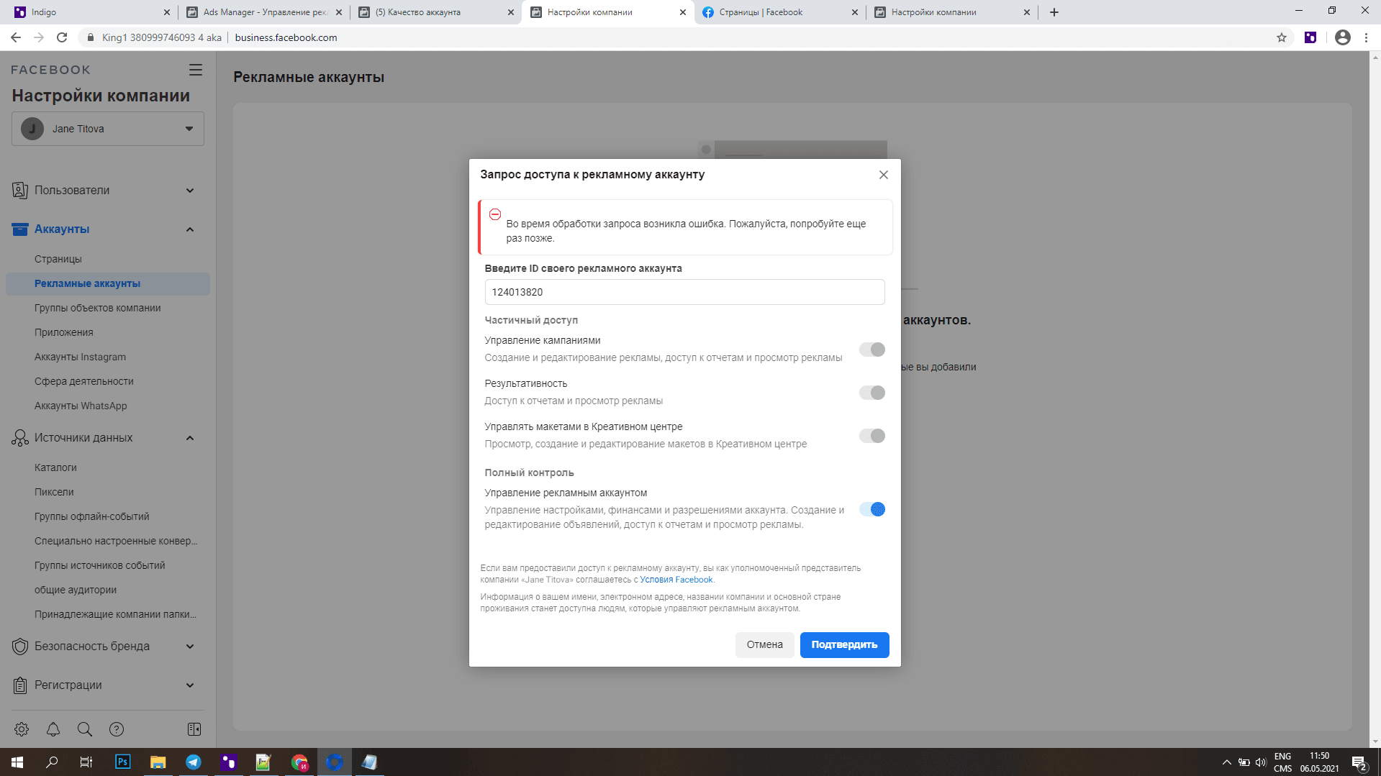Click the error alert icon in dialog

(495, 214)
